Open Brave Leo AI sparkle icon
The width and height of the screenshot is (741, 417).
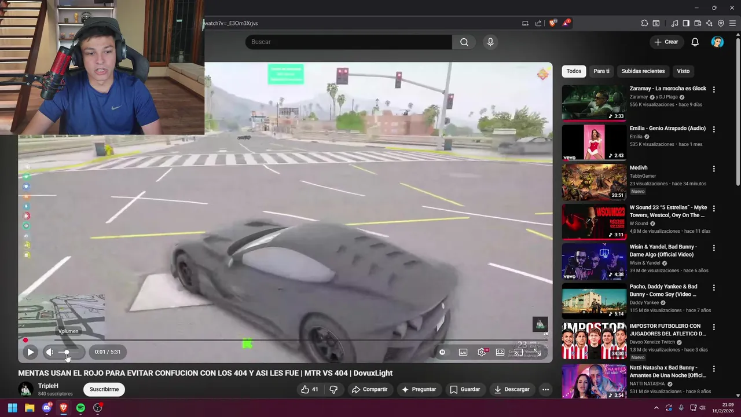(x=709, y=23)
